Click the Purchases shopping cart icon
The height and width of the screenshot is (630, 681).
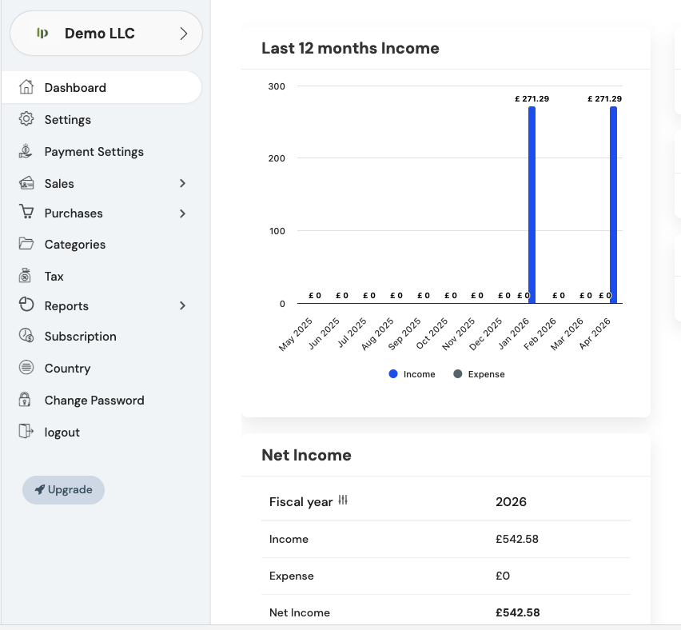click(x=26, y=213)
